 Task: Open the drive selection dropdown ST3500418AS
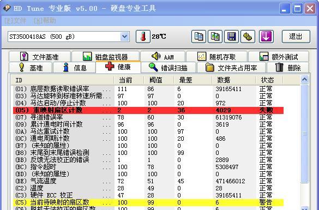click(69, 37)
